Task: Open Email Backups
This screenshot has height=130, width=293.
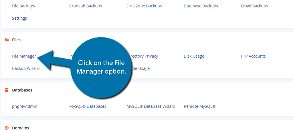Action: point(254,6)
